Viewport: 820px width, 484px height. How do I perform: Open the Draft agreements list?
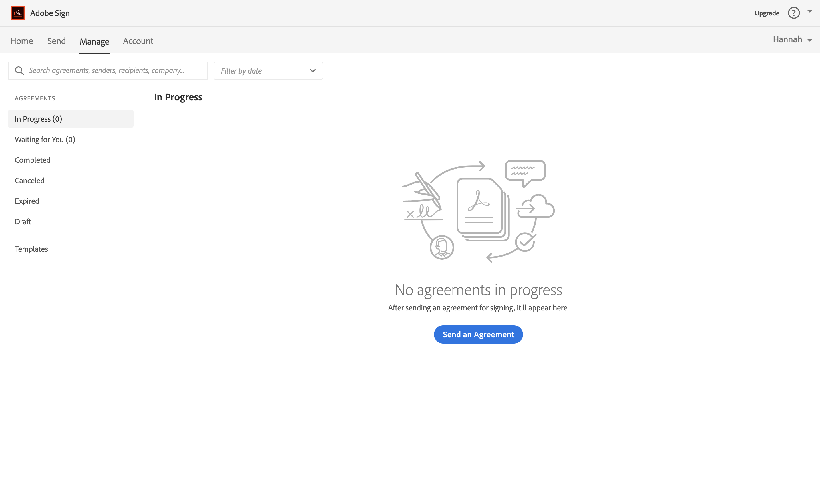pos(23,221)
